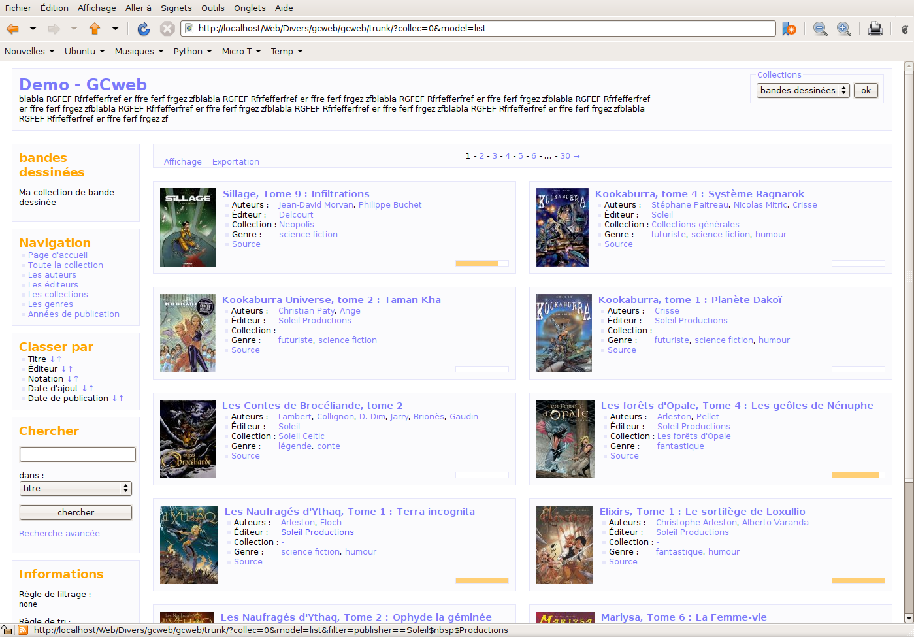This screenshot has width=914, height=637.
Task: Print the page with the printer icon
Action: click(x=875, y=29)
